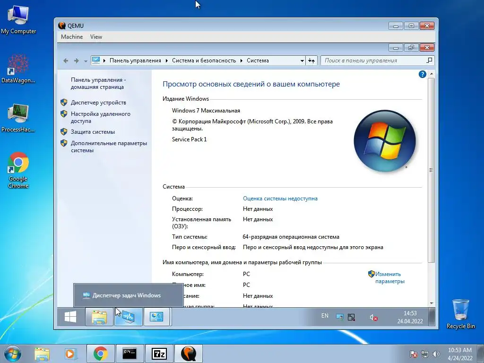Viewport: 484px width, 363px height.
Task: Open the DataWagon shortcut on desktop
Action: pyautogui.click(x=18, y=68)
